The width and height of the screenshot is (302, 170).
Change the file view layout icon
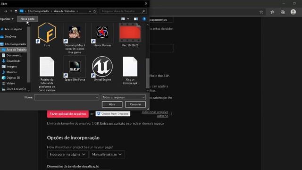123,19
